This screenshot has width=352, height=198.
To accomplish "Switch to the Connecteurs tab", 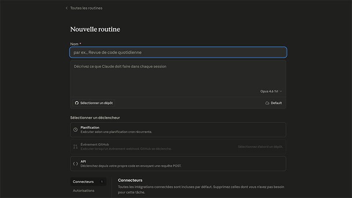I will pyautogui.click(x=88, y=182).
